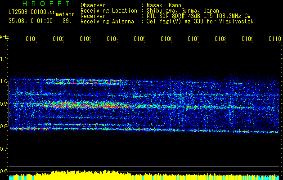Screen dimensions: 283x180
Task: Click the 0109 time marker
Action: pos(247,39)
